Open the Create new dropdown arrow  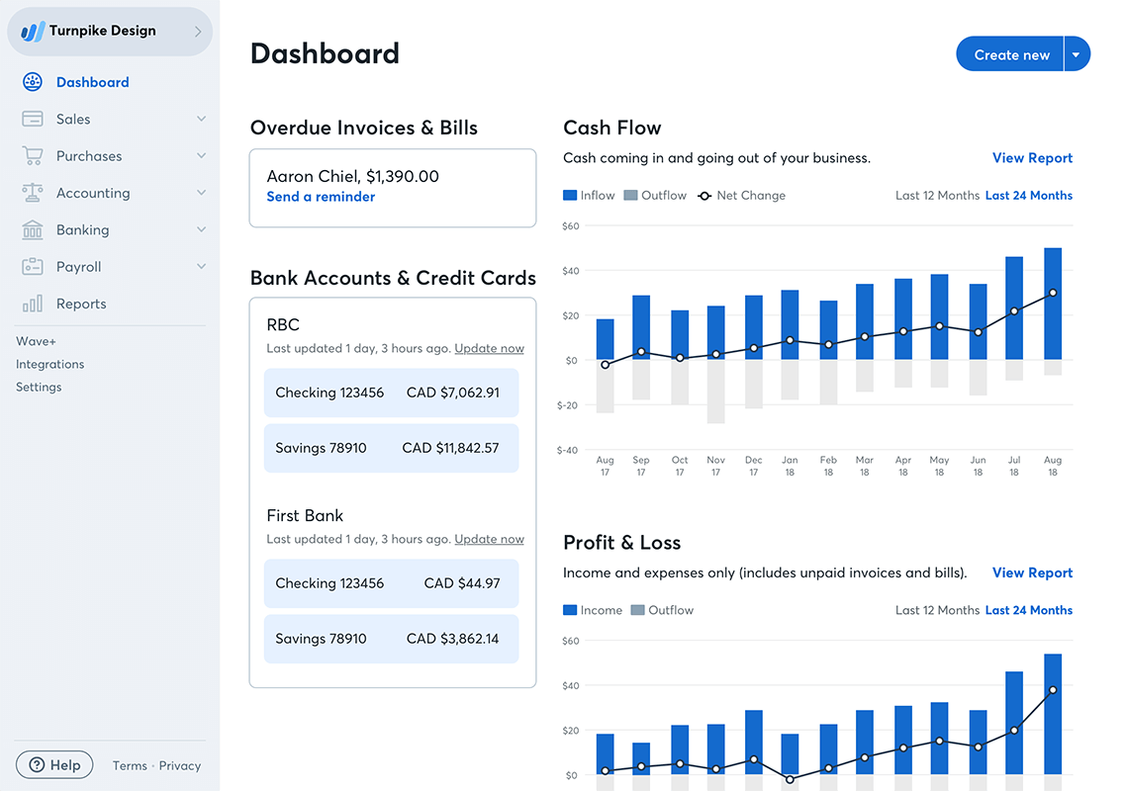pos(1077,53)
